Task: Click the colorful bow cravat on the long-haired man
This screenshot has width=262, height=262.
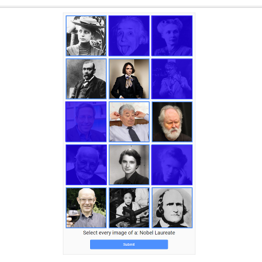Action: pos(129,81)
